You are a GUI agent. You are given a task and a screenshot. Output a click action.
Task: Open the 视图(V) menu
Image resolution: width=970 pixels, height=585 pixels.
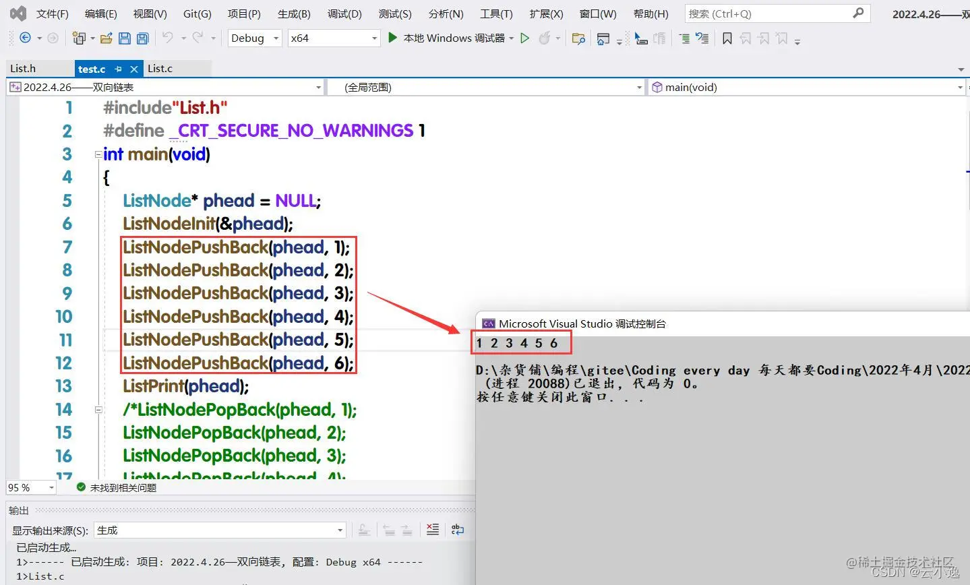coord(150,13)
